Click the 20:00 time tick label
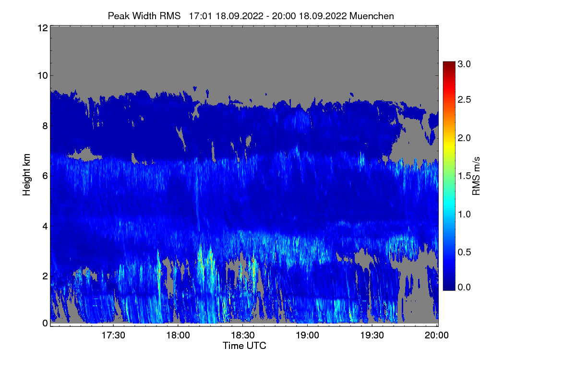Image resolution: width=576 pixels, height=384 pixels. point(437,335)
